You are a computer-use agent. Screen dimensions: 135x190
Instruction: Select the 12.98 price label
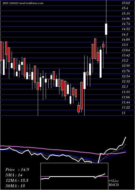tap(126, 66)
